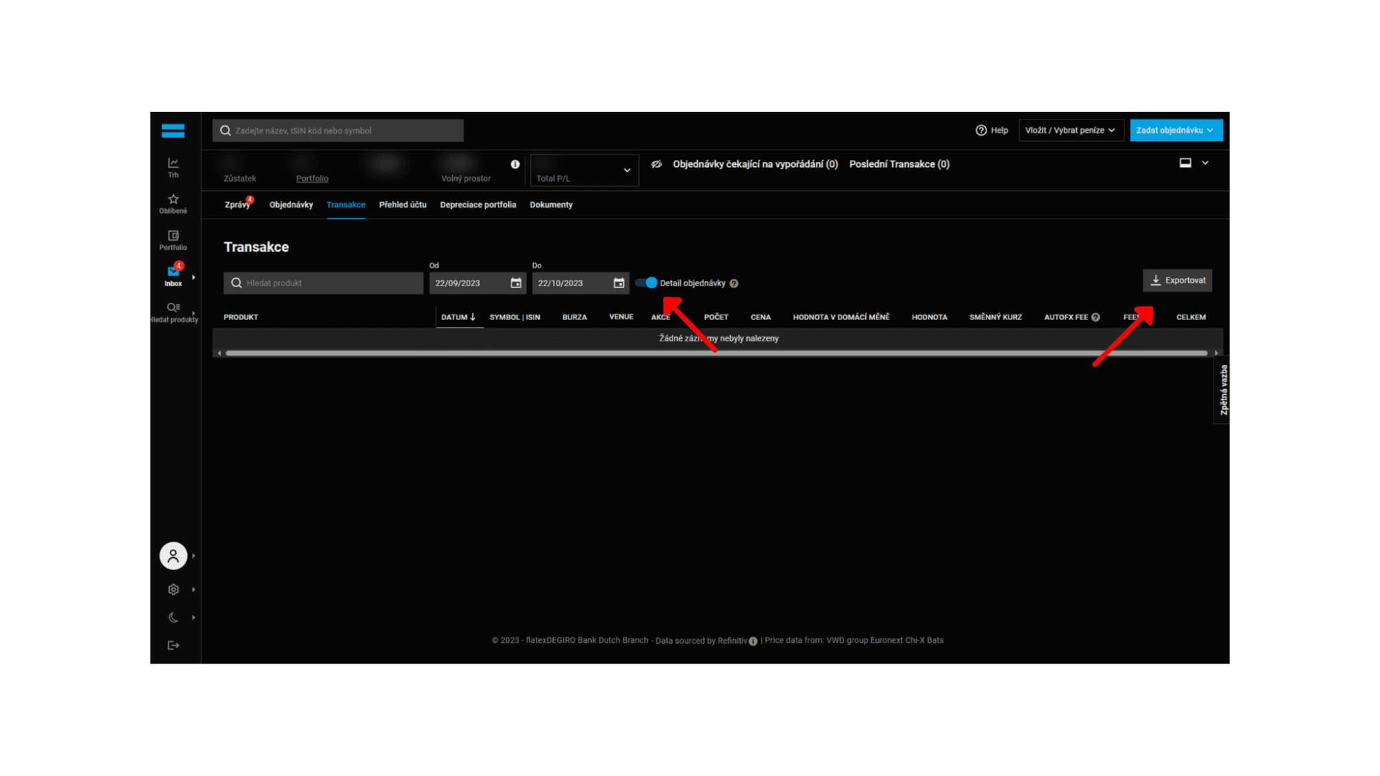The image size is (1380, 776).
Task: Click the Do date field
Action: click(x=581, y=283)
